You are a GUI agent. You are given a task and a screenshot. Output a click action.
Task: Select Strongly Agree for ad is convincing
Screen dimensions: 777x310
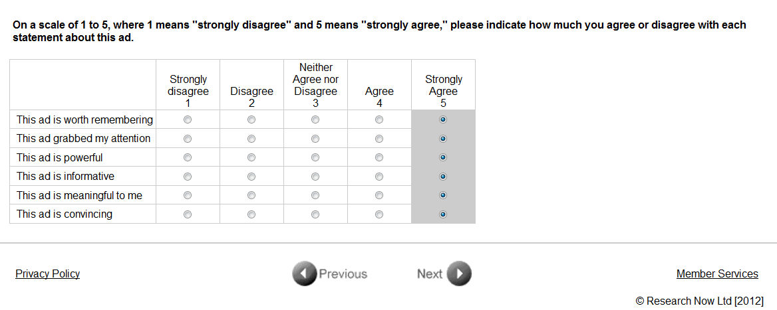443,214
